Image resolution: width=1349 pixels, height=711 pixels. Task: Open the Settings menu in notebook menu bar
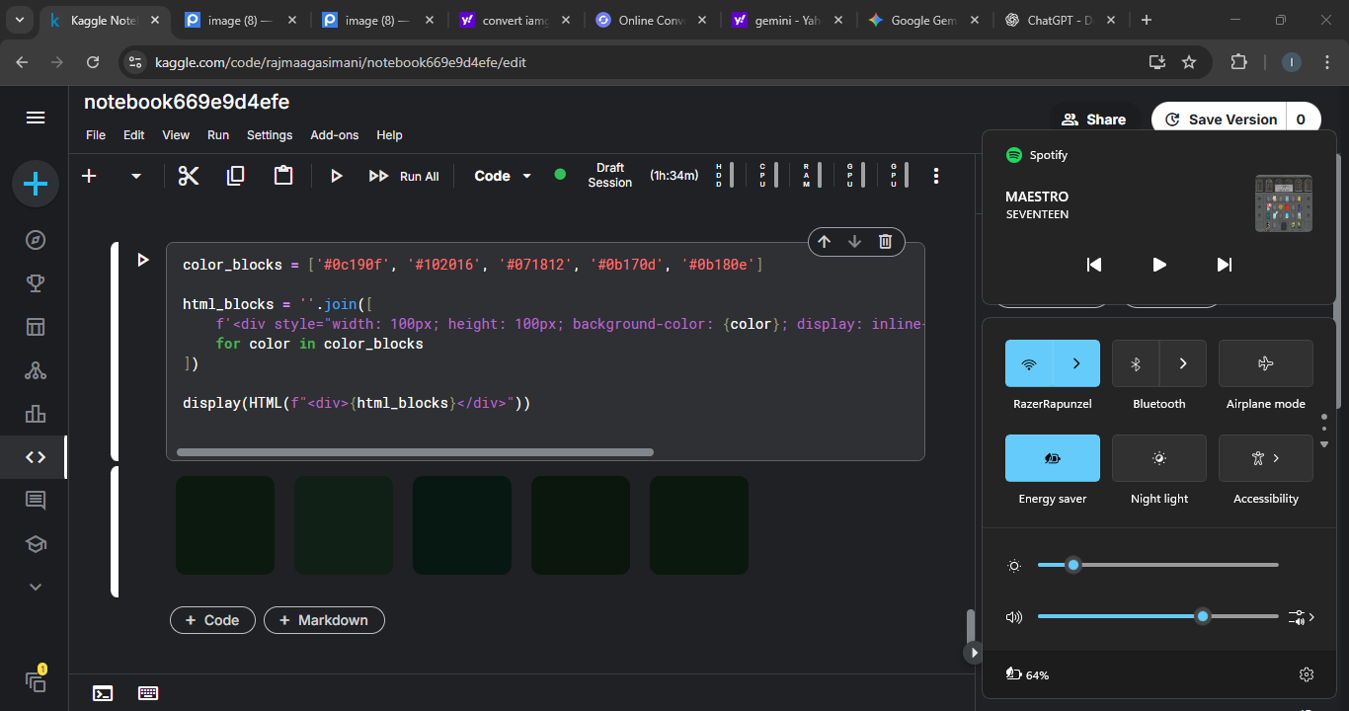tap(270, 135)
